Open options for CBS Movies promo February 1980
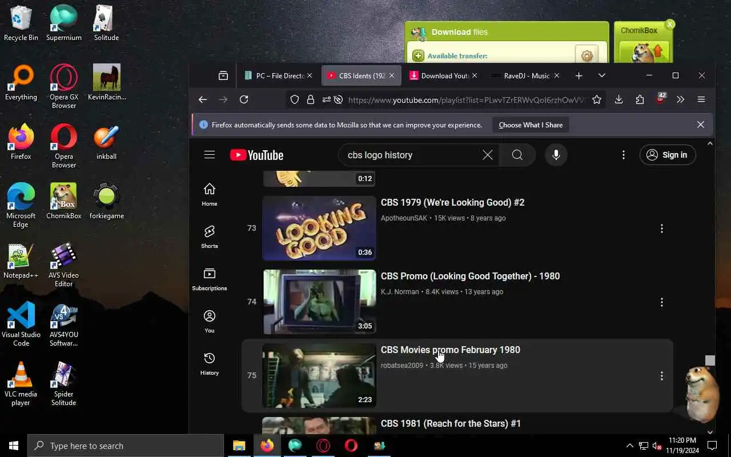The height and width of the screenshot is (457, 731). [661, 376]
